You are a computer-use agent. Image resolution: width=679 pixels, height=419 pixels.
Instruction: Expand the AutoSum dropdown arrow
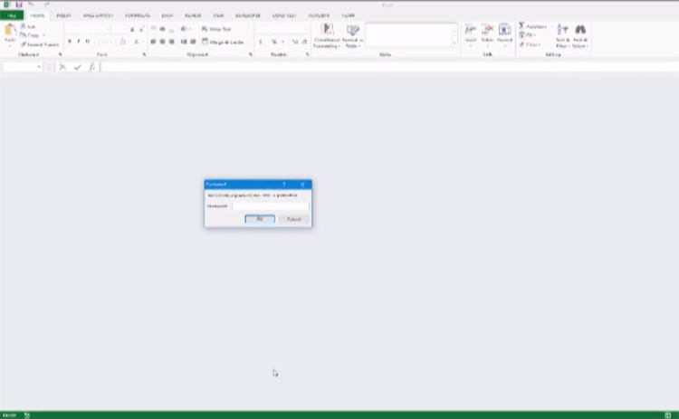tap(550, 27)
